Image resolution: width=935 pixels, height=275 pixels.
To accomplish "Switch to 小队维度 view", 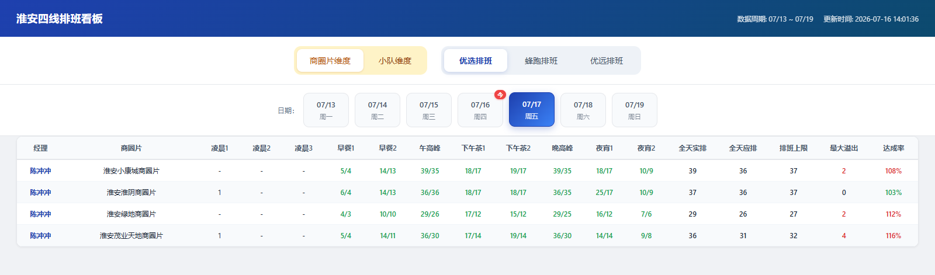I will [395, 61].
